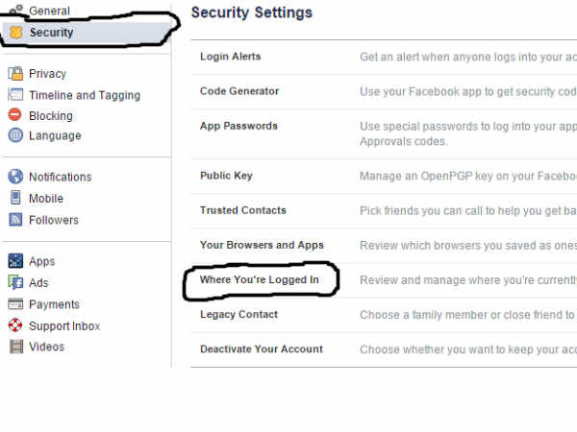Open the Deactivate Your Account option
Image resolution: width=577 pixels, height=432 pixels.
tap(384, 349)
